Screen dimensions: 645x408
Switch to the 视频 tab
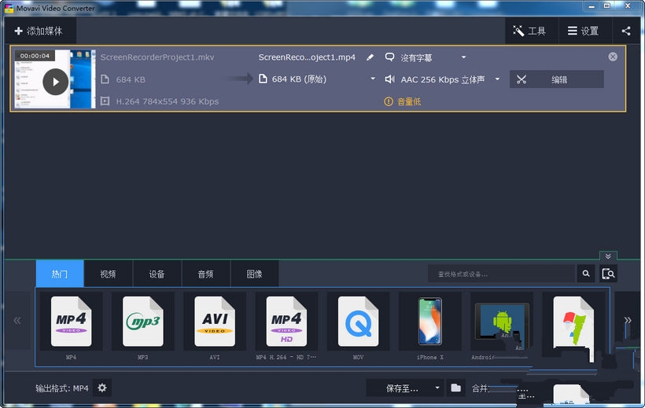click(108, 274)
